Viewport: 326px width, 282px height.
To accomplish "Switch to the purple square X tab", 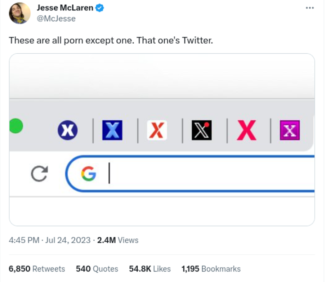I will pos(290,130).
